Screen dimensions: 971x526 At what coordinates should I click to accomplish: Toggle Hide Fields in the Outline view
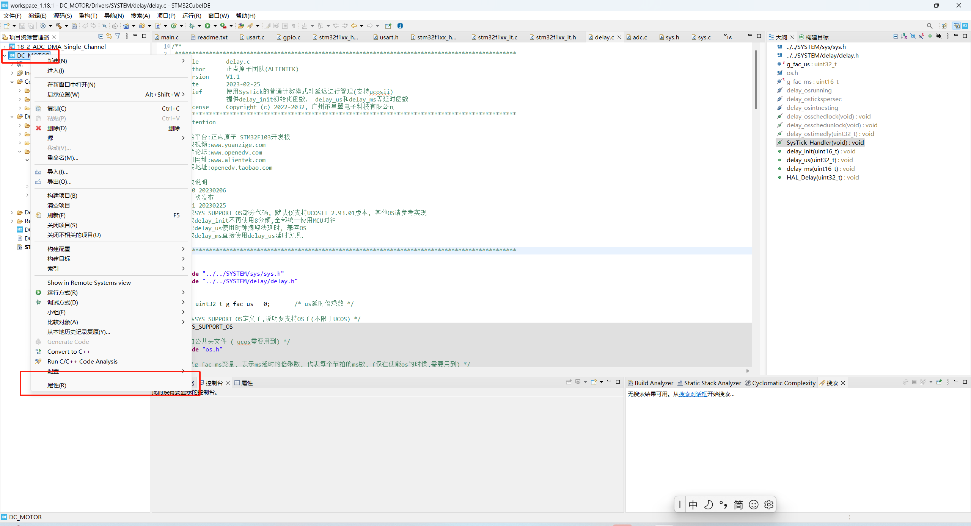point(913,36)
